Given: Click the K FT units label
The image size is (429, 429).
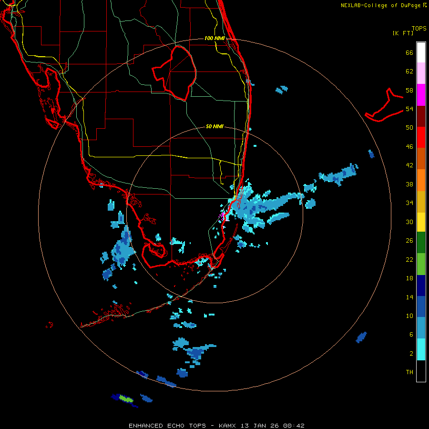Looking at the screenshot, I should 403,33.
